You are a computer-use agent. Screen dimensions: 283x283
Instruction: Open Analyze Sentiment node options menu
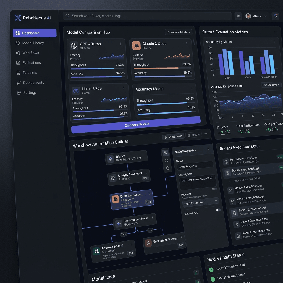coord(146,173)
